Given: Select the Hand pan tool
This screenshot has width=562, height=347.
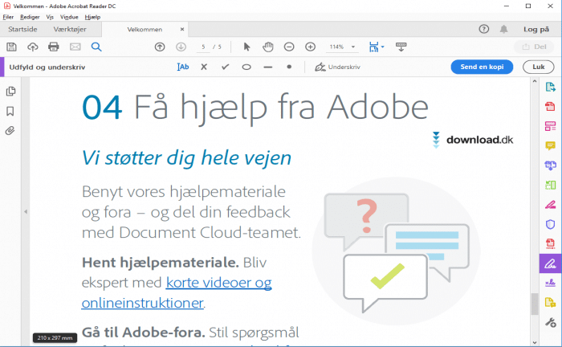Looking at the screenshot, I should point(267,47).
